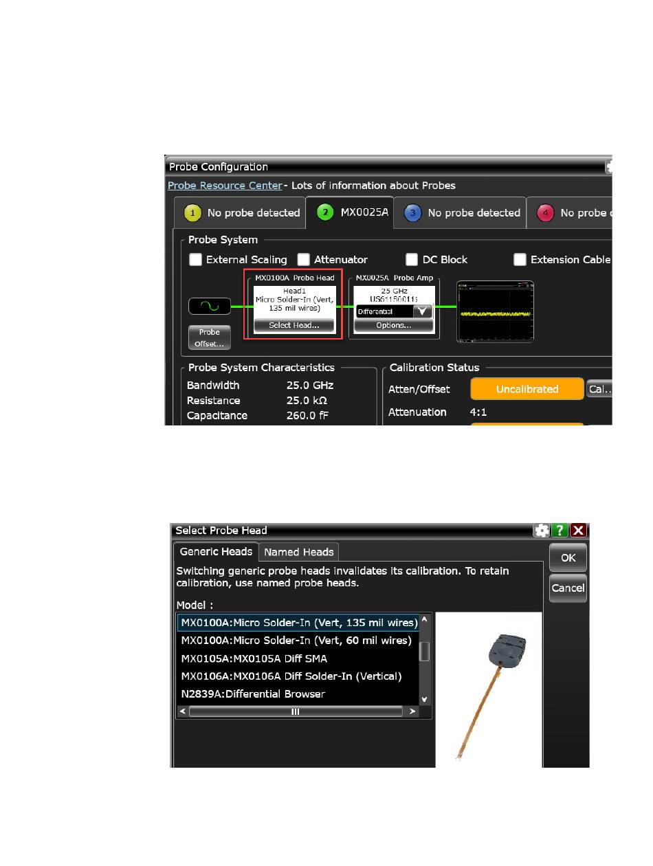Viewport: 653px width, 866px height.
Task: Click the probe head preview image
Action: pyautogui.click(x=489, y=690)
